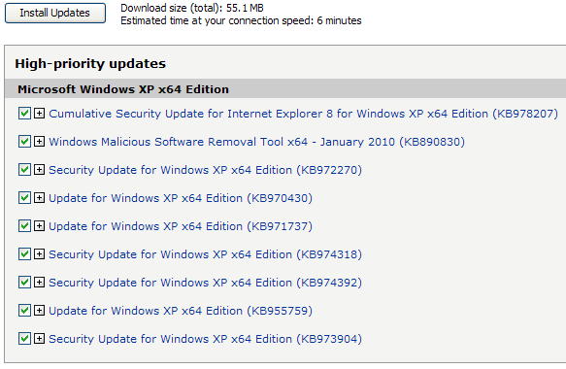Click the Install Updates button
Viewport: 566px width, 369px height.
(55, 13)
